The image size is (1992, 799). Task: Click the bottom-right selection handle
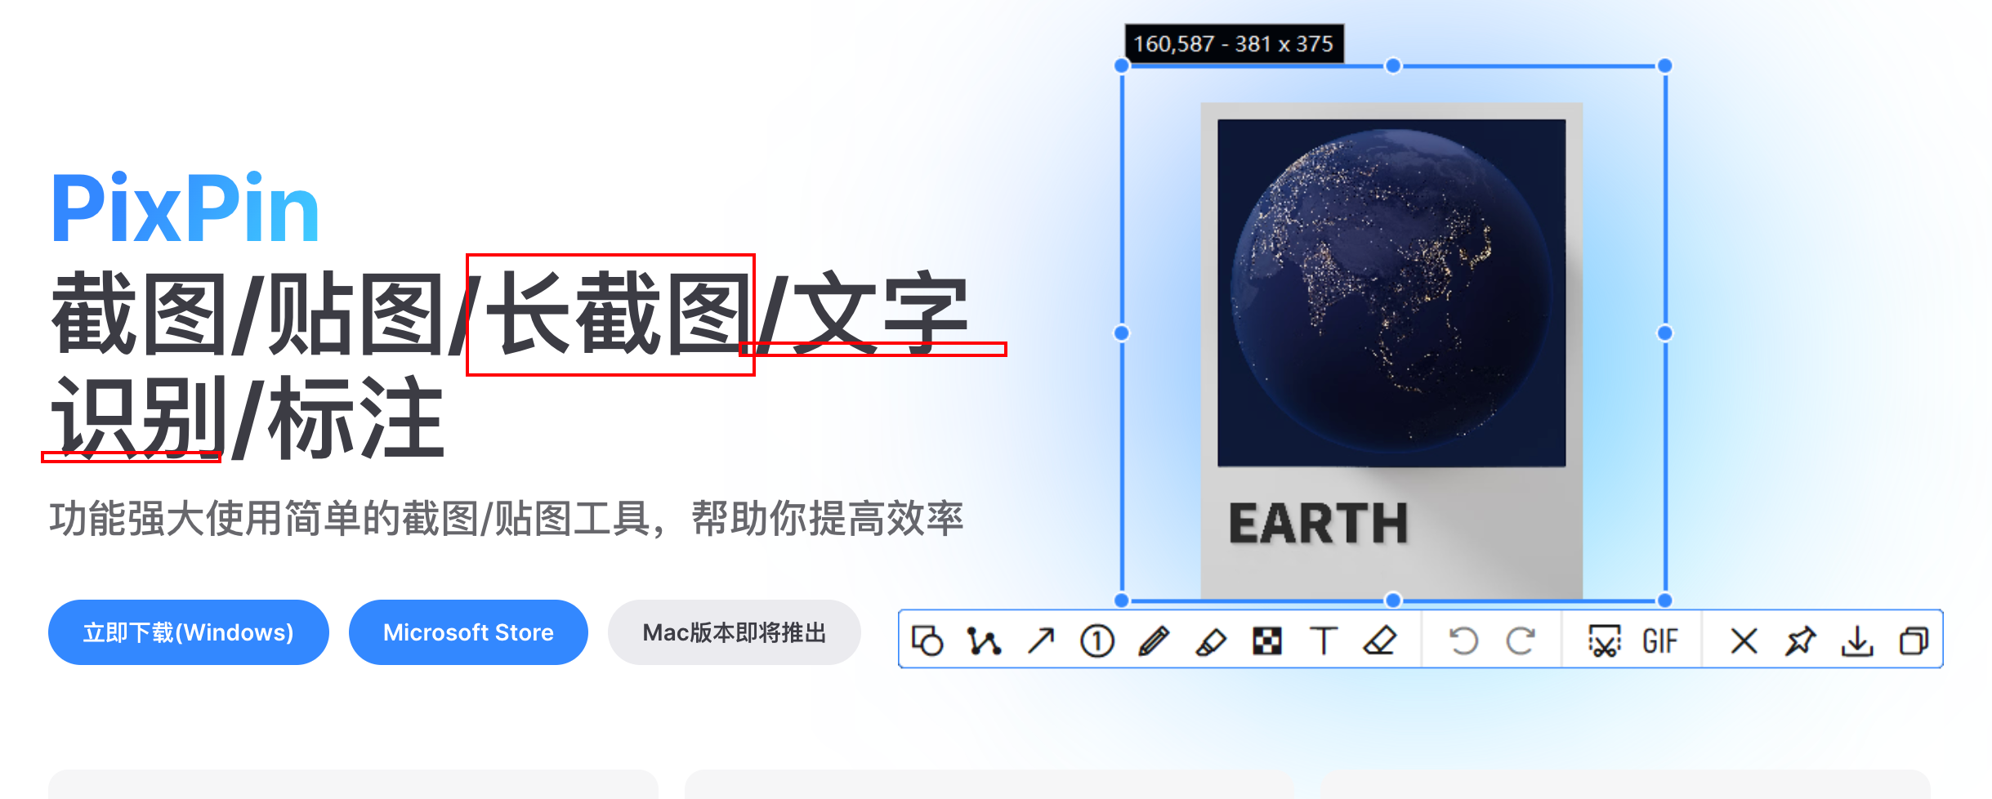click(1664, 600)
